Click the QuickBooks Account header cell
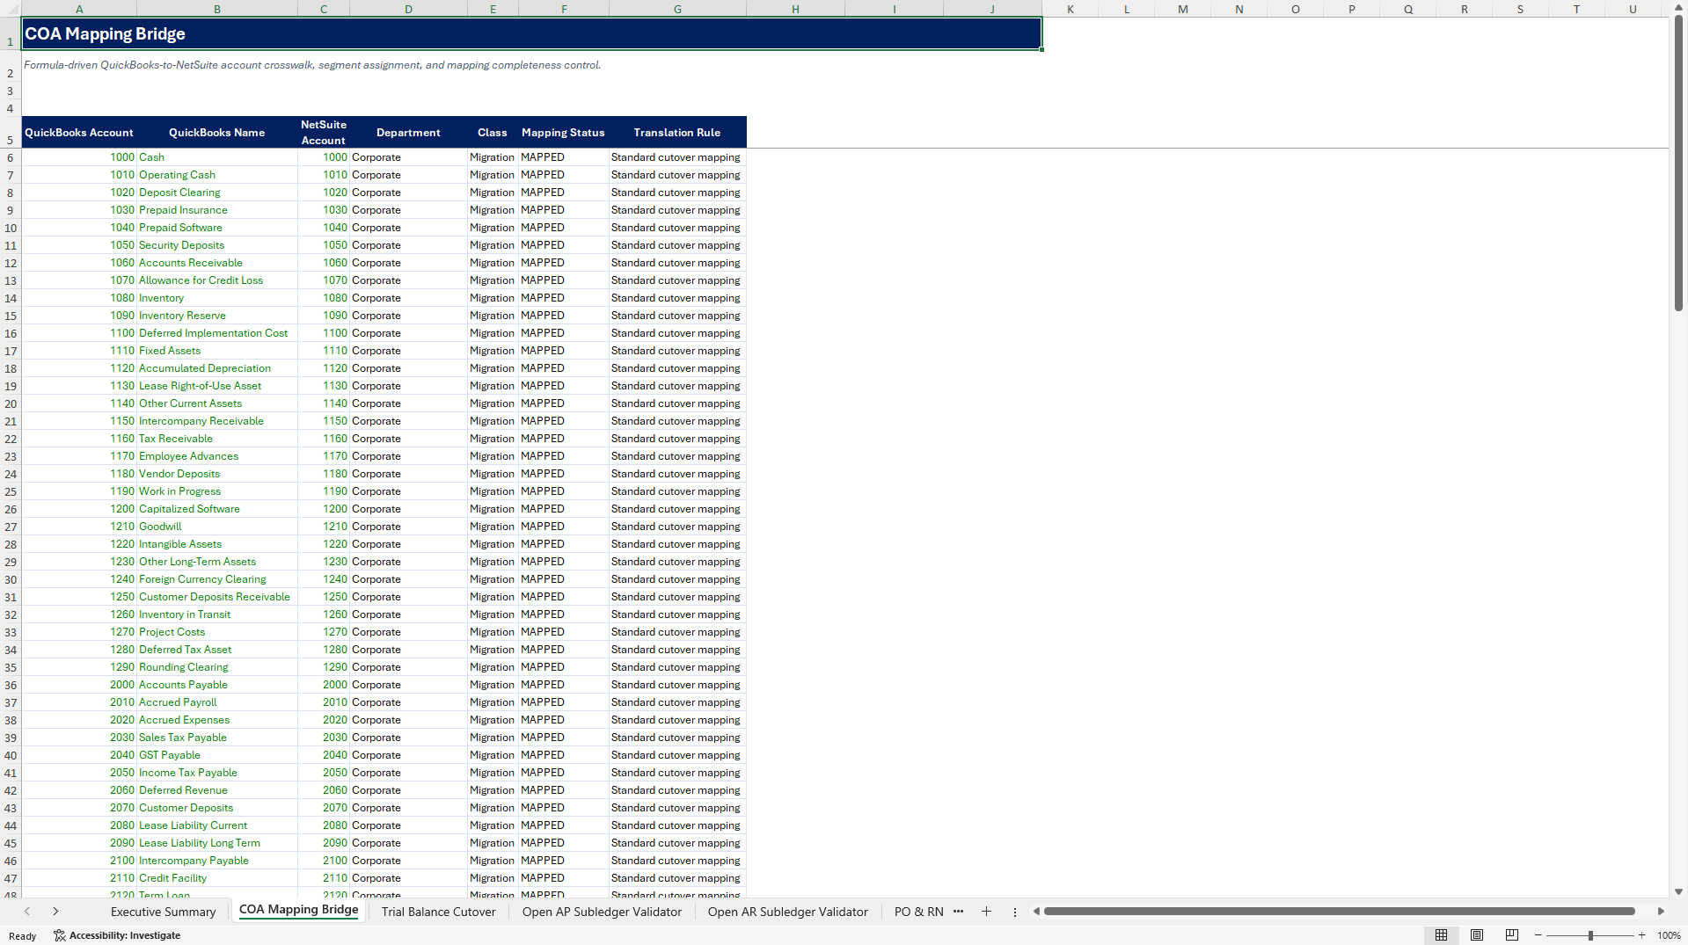 click(x=79, y=133)
